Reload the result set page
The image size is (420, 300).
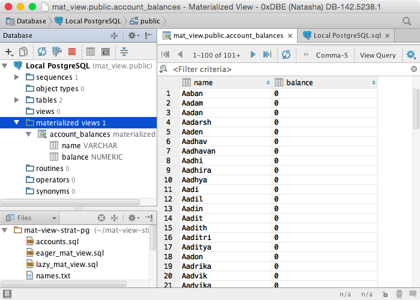(286, 55)
